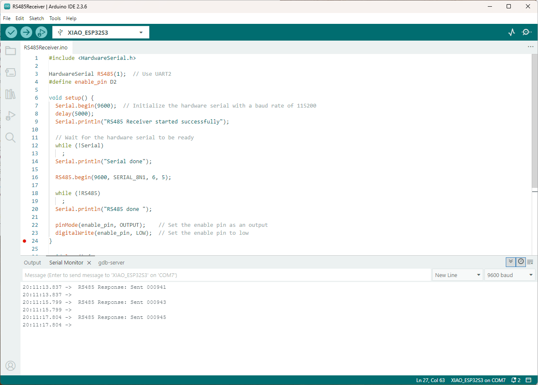
Task: Start debugging with the debug play button
Action: 41,32
